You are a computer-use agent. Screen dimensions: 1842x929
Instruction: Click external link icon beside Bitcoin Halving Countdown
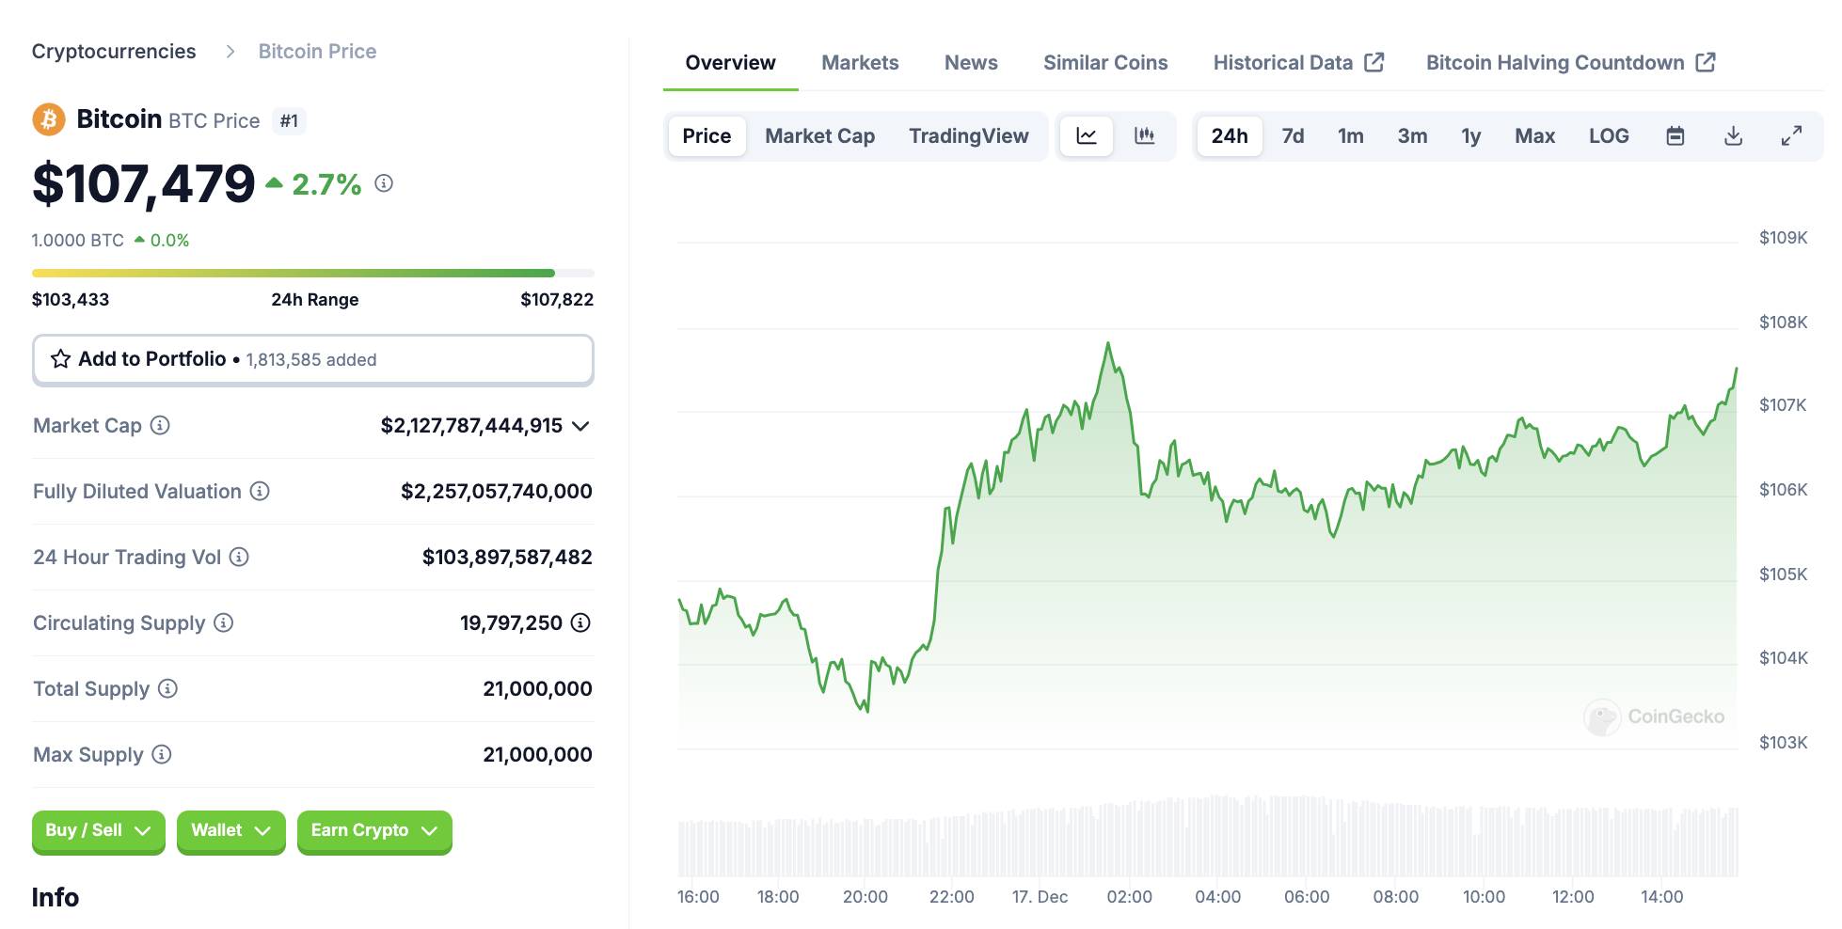click(1706, 62)
